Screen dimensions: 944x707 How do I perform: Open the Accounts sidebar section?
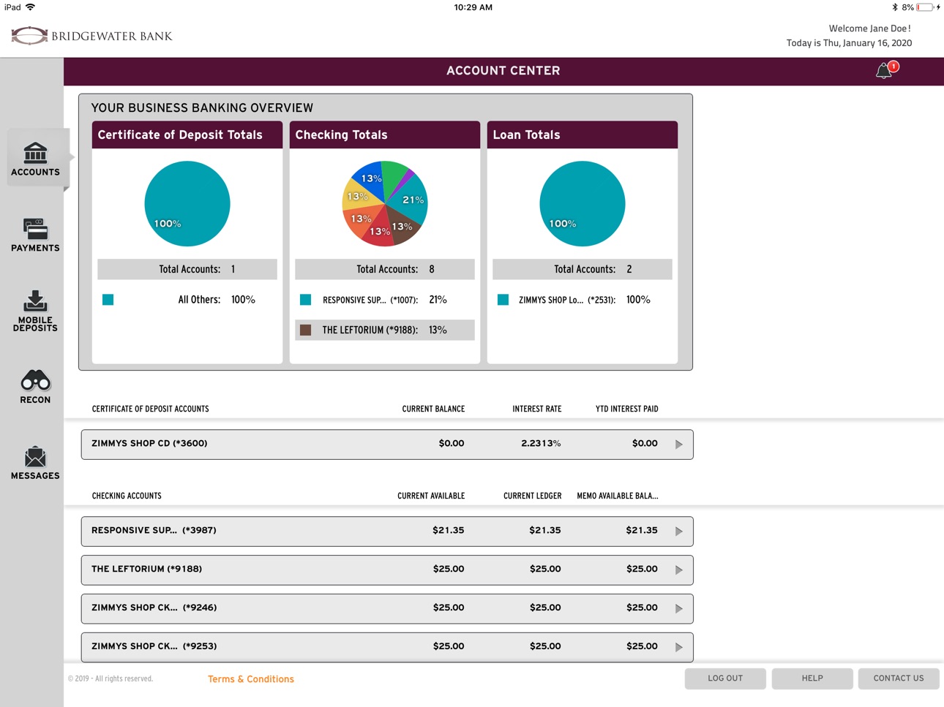[x=35, y=159]
